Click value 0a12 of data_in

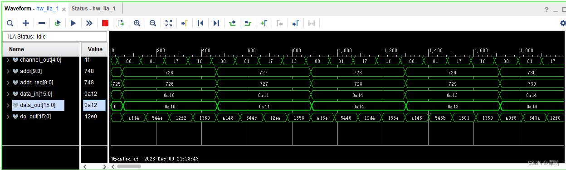coord(91,94)
